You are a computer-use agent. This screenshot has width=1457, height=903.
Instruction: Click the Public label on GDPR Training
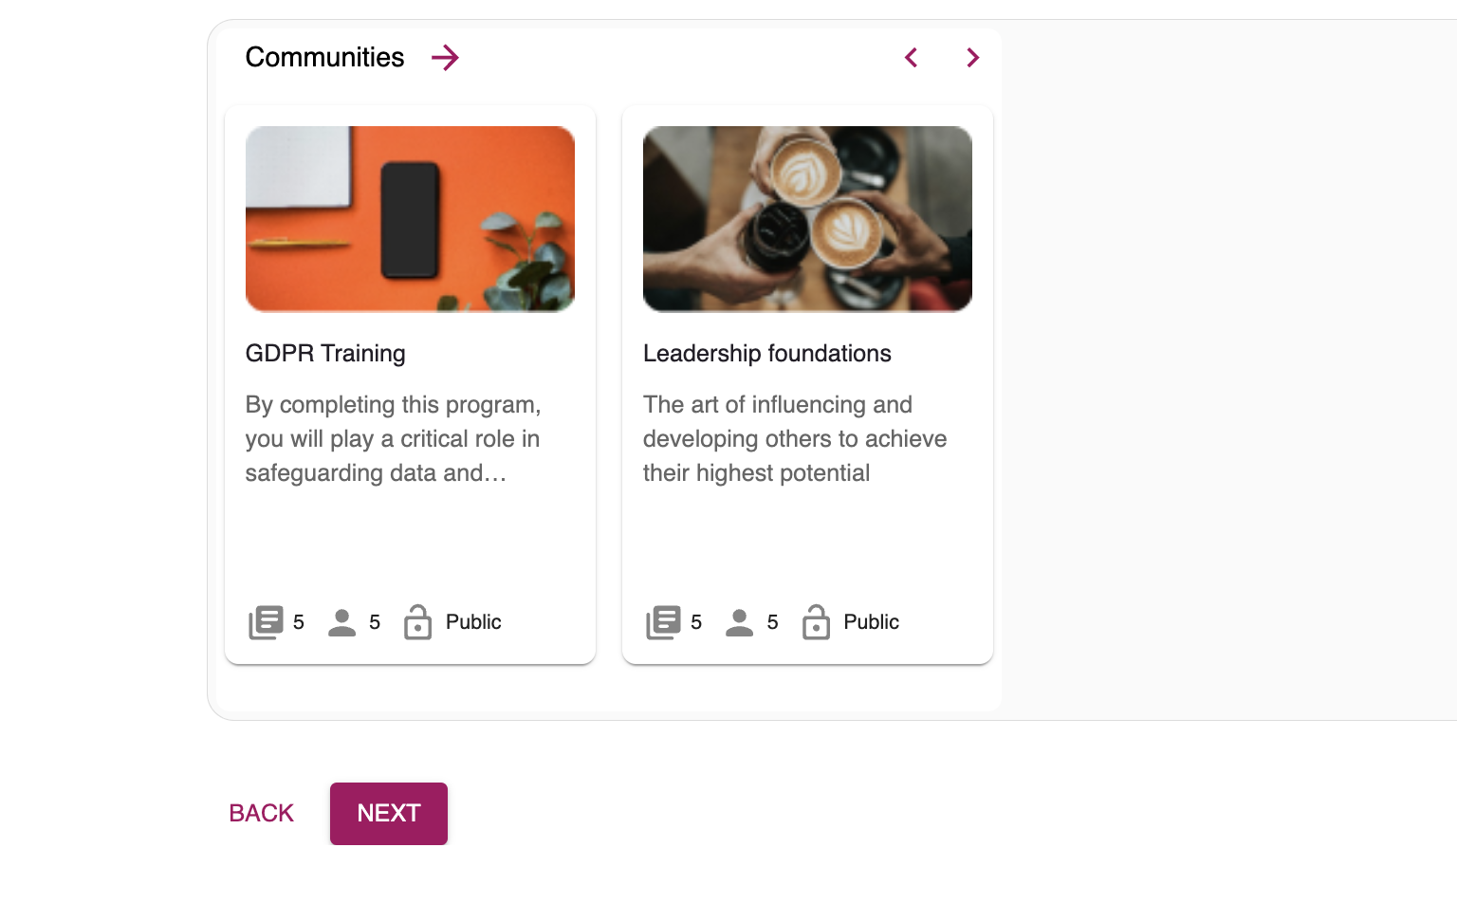click(x=473, y=622)
